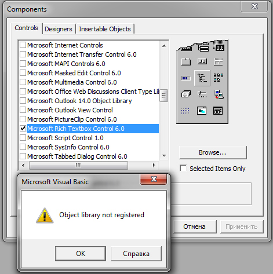The width and height of the screenshot is (273, 274).
Task: Select Microsoft Outlook 14.0 Object Library entry
Action: (x=79, y=101)
